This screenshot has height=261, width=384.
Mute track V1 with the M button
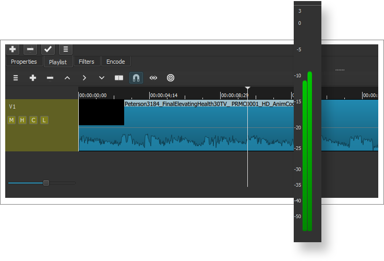(11, 121)
